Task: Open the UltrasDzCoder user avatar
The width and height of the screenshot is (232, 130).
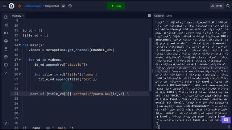Action: coord(20,6)
